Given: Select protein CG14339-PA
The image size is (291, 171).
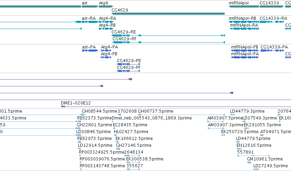Looking at the screenshot, I should click(x=272, y=51).
